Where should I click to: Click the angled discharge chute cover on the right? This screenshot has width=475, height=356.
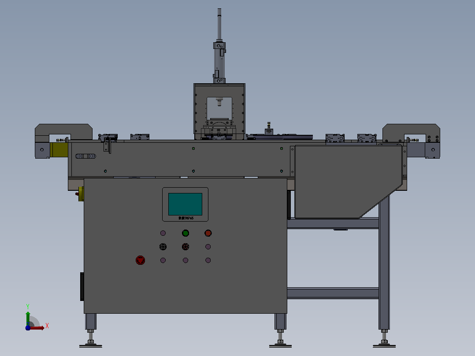[x=349, y=182]
